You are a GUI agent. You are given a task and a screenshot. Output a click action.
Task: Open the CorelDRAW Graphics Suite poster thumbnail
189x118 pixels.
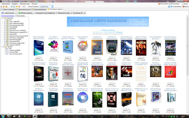click(x=39, y=74)
